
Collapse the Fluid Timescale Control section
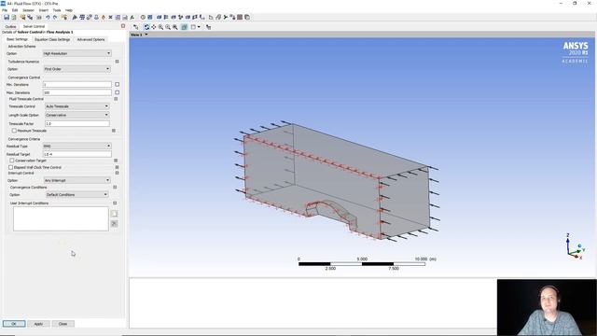pyautogui.click(x=116, y=99)
